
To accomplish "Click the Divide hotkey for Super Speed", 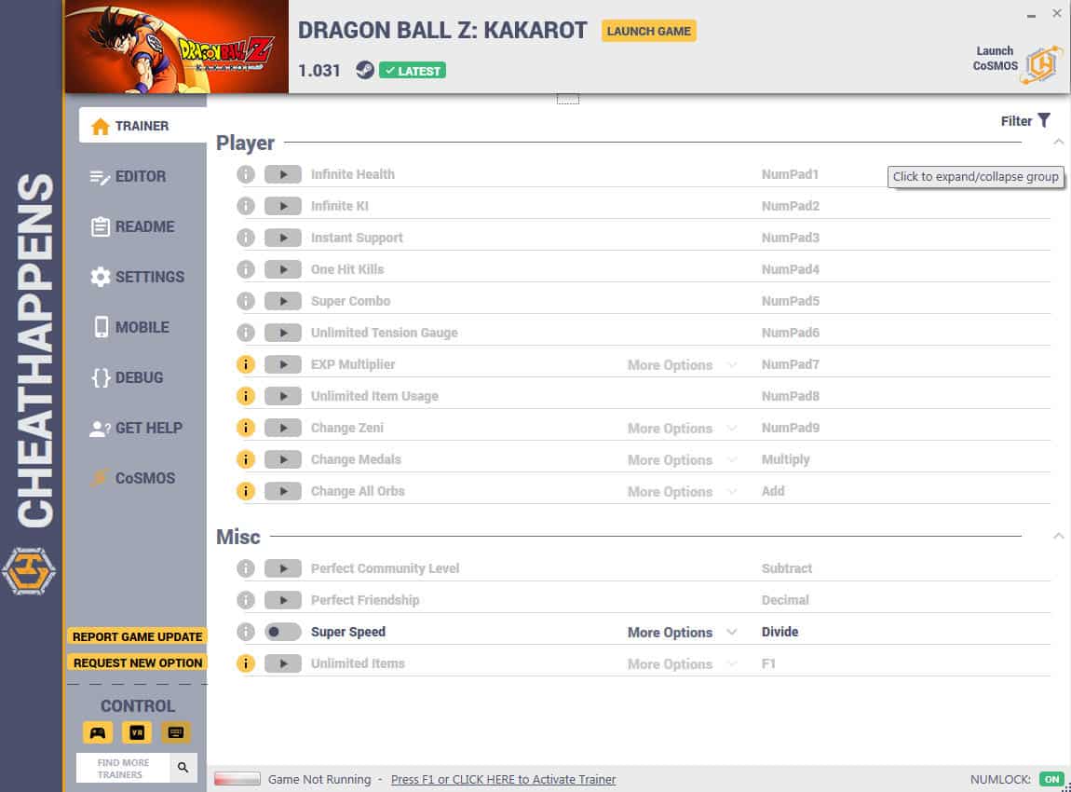I will [x=780, y=632].
